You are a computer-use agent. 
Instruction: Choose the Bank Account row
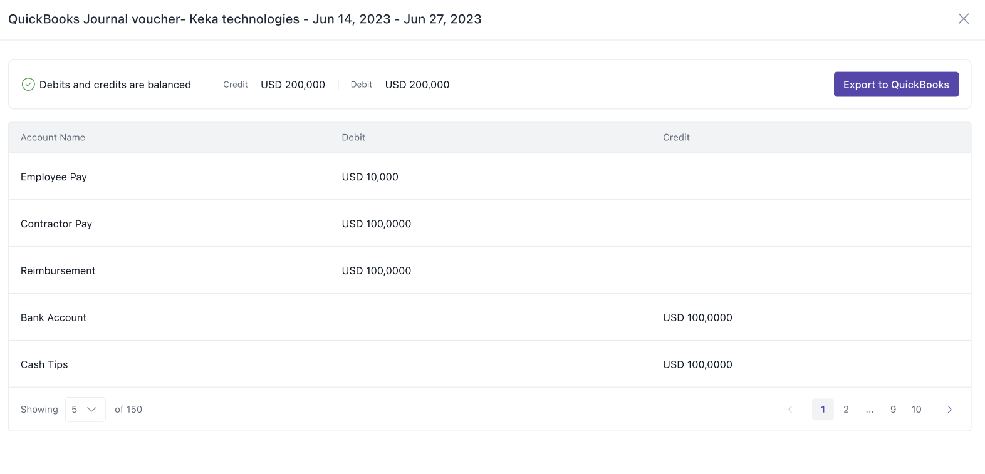pos(54,318)
